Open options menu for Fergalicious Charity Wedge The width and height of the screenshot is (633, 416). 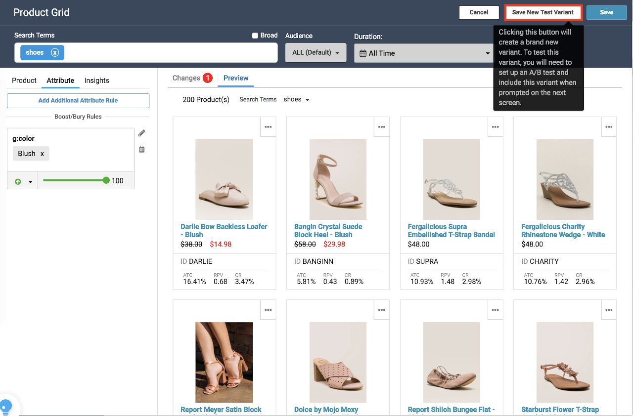pyautogui.click(x=609, y=127)
